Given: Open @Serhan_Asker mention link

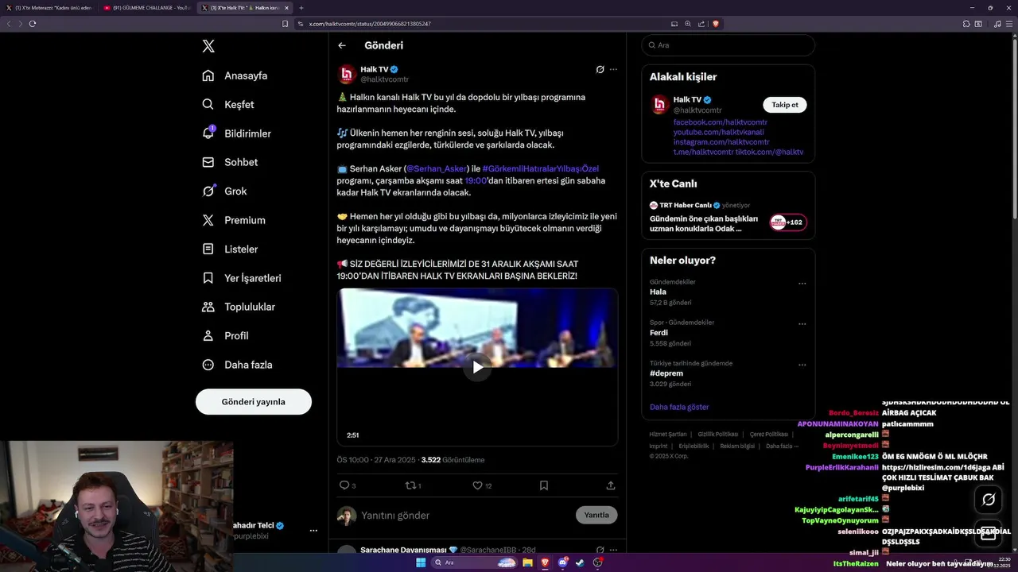Looking at the screenshot, I should tap(437, 168).
